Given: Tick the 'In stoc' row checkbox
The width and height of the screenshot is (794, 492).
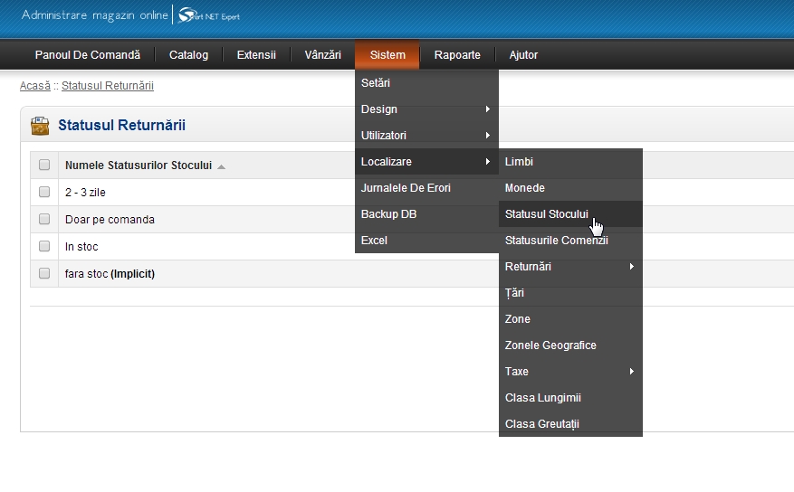Looking at the screenshot, I should pyautogui.click(x=44, y=246).
